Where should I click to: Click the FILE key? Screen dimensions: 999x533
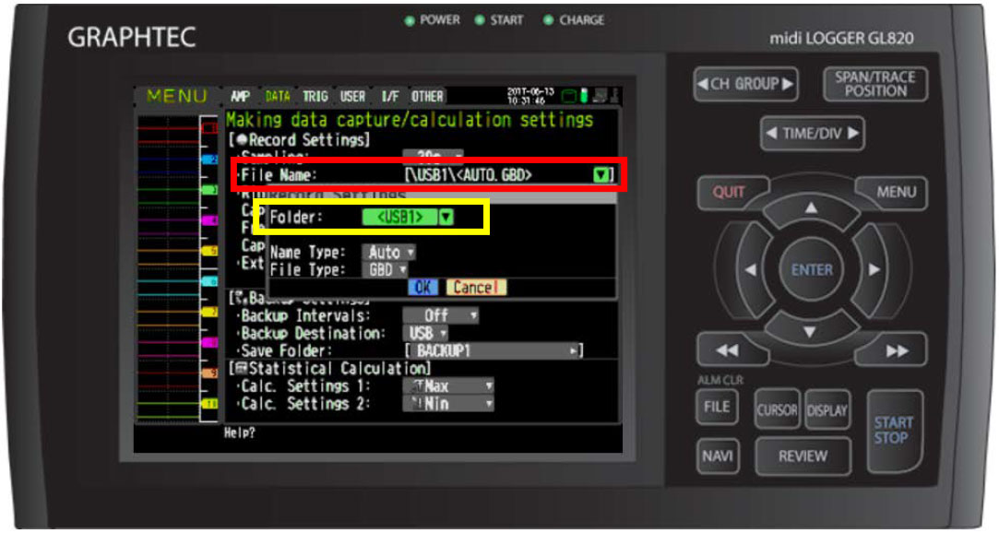pos(717,407)
